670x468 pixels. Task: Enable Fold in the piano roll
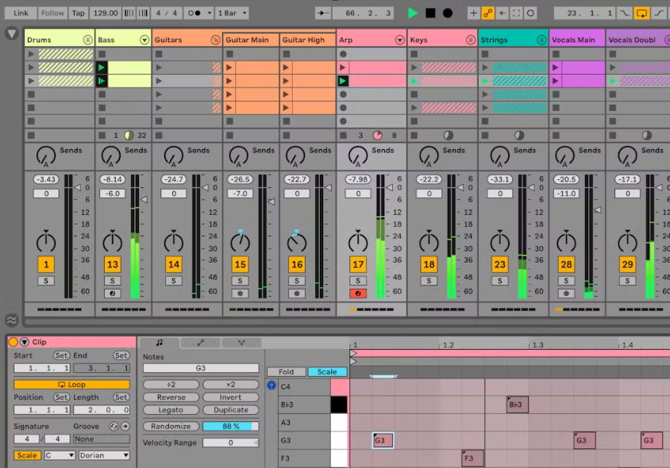tap(287, 372)
